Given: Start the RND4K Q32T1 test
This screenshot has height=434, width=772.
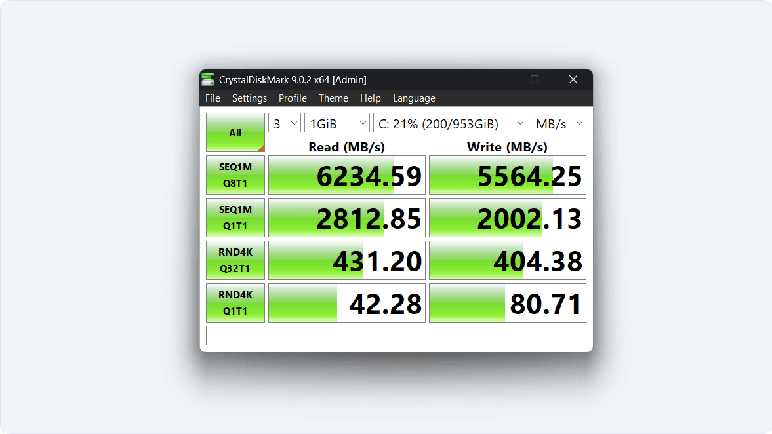Looking at the screenshot, I should [x=235, y=260].
